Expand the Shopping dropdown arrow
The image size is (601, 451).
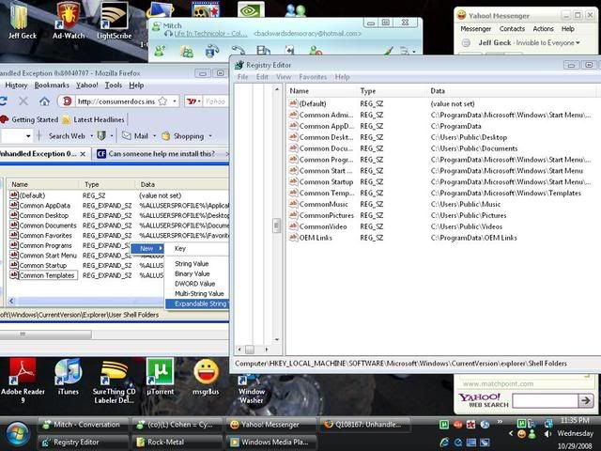[210, 135]
